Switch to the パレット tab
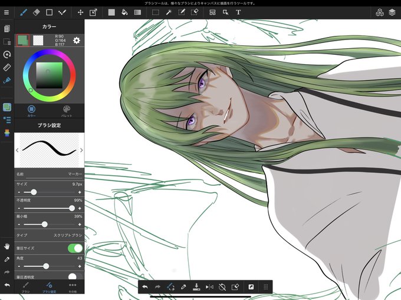Image resolution: width=401 pixels, height=300 pixels. [67, 111]
